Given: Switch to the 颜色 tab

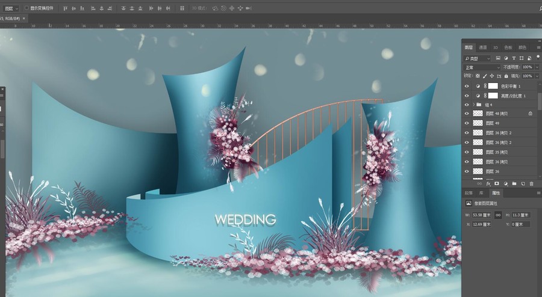Looking at the screenshot, I should click(x=522, y=47).
